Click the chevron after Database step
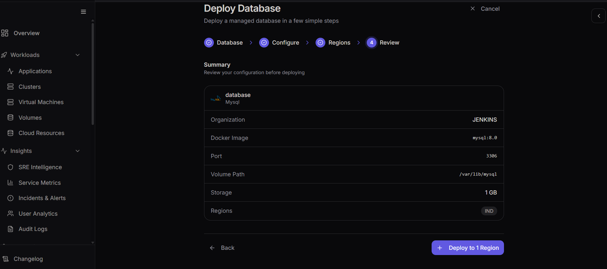The width and height of the screenshot is (607, 269). point(251,43)
